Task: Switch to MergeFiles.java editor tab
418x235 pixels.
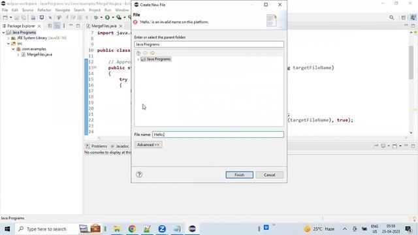Action: click(104, 26)
